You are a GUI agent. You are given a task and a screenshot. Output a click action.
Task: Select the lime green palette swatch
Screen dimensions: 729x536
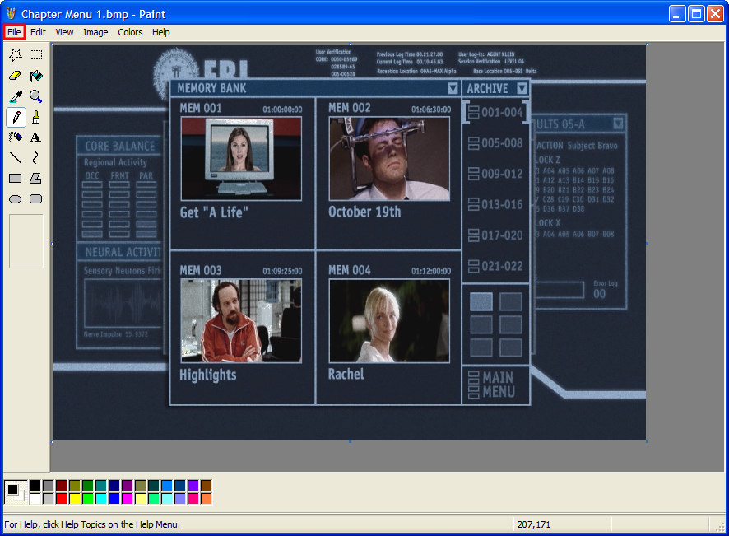click(x=87, y=499)
